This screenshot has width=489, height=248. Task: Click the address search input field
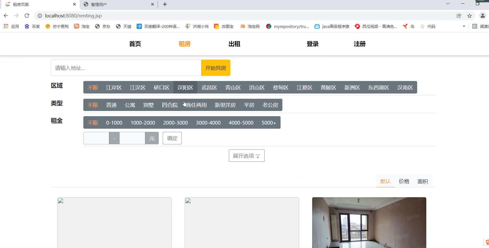[x=126, y=68]
